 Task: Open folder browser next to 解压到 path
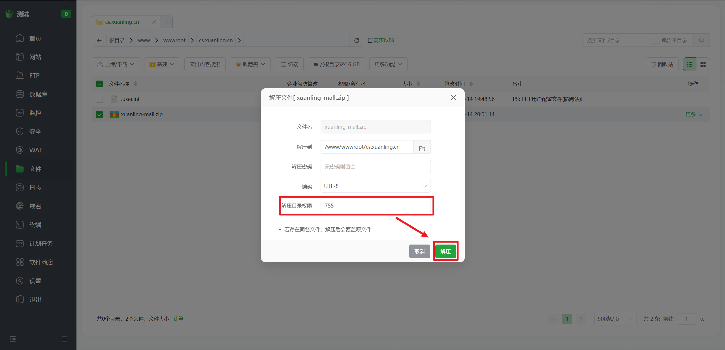pyautogui.click(x=422, y=147)
